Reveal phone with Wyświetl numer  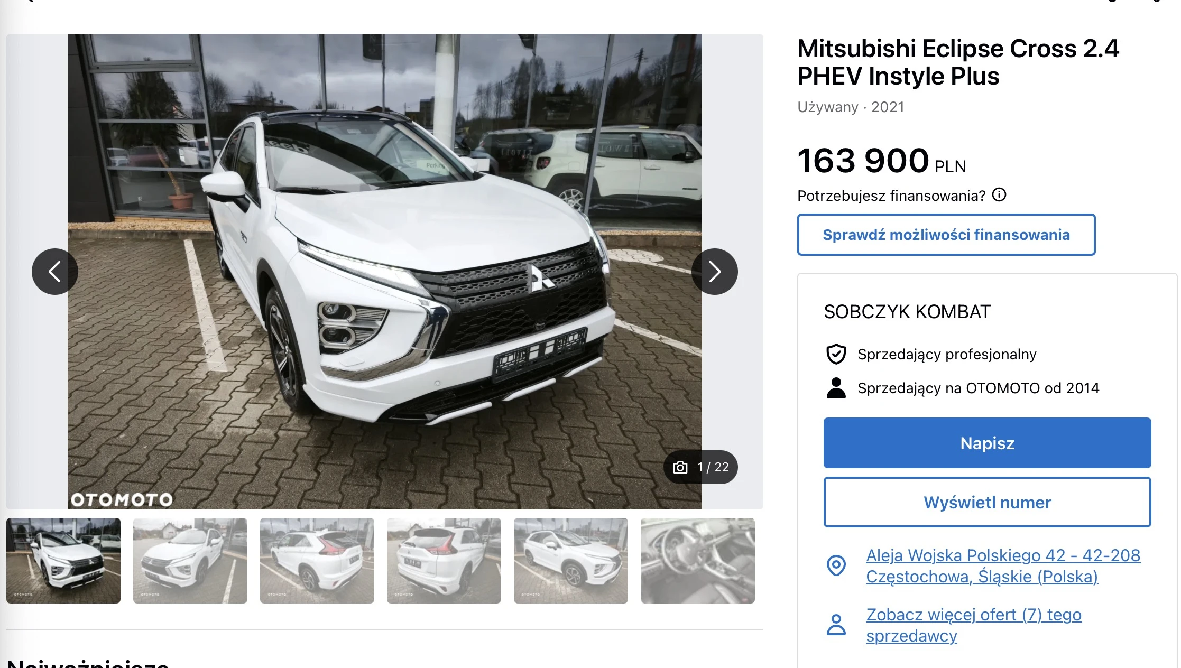[x=988, y=502]
